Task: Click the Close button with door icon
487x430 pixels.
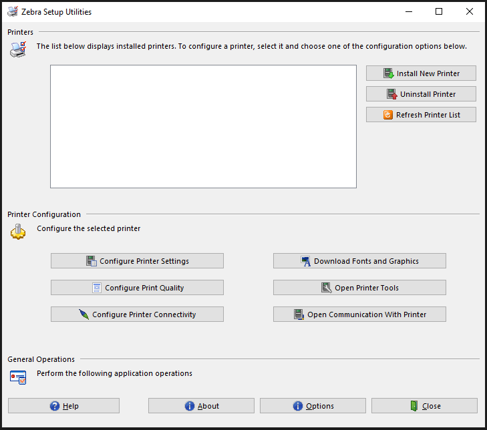Action: click(424, 406)
